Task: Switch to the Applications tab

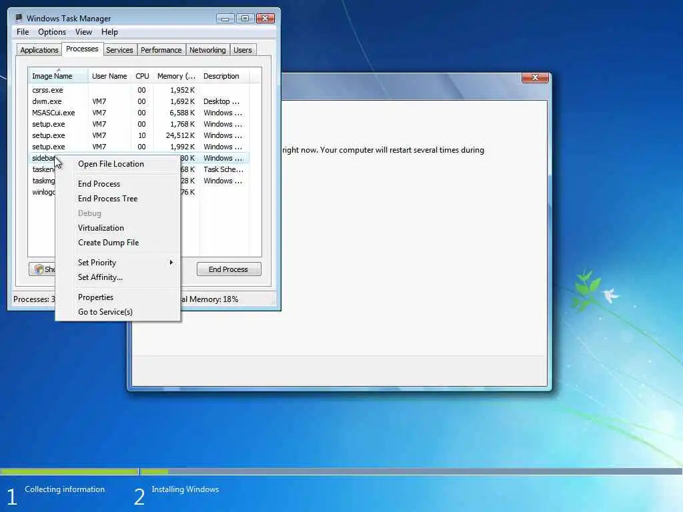Action: (39, 50)
